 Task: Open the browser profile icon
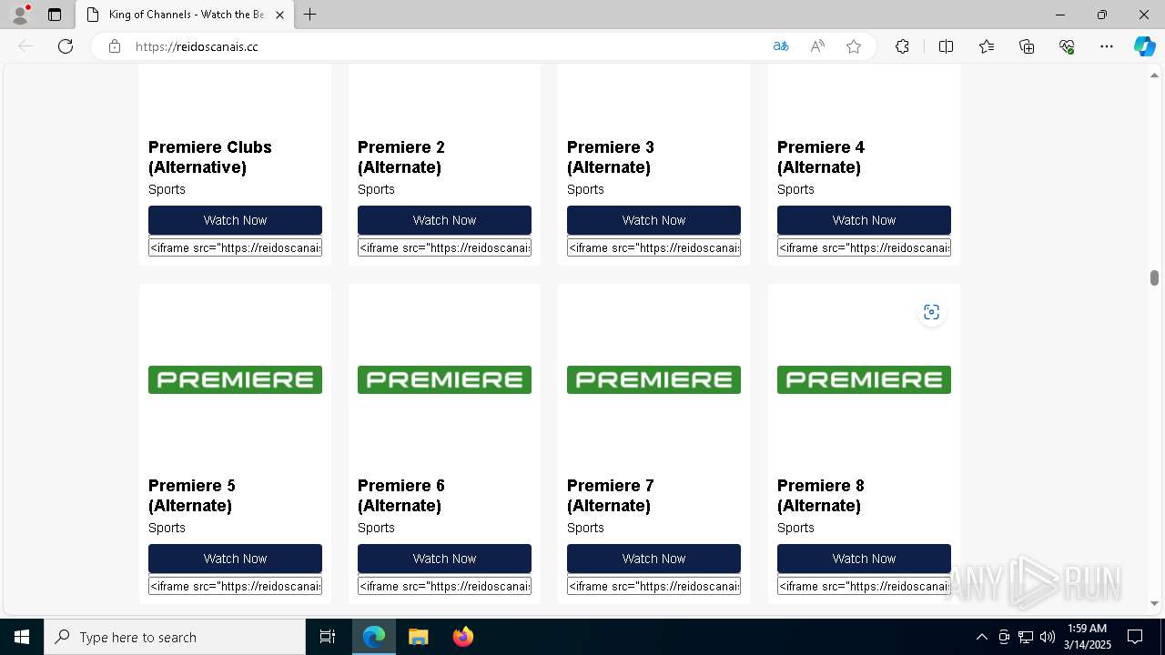[20, 15]
